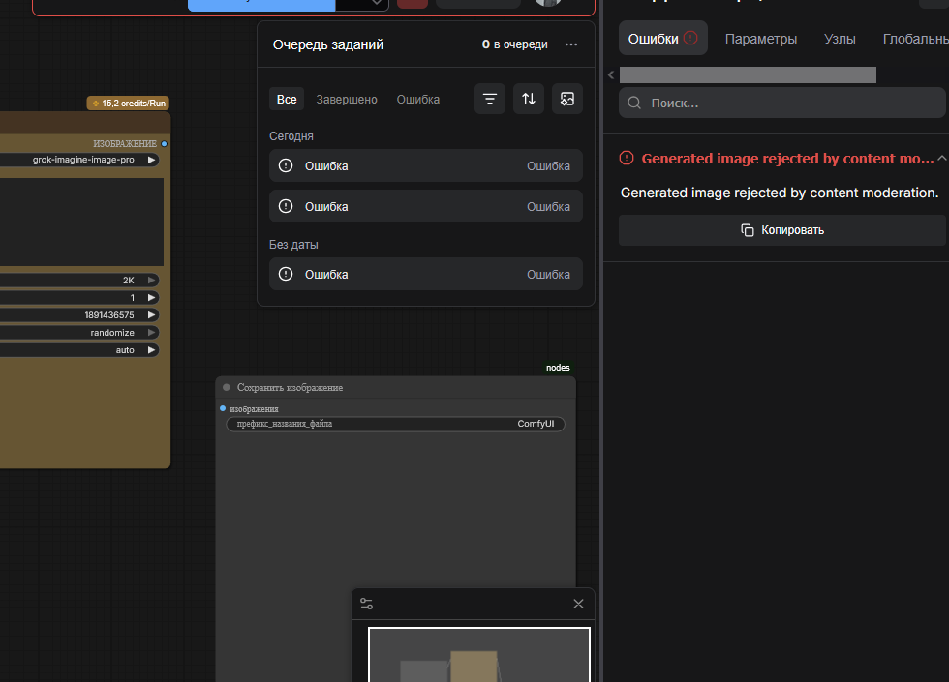This screenshot has height=682, width=949.
Task: Increase the value 1 with its arrow
Action: [151, 298]
